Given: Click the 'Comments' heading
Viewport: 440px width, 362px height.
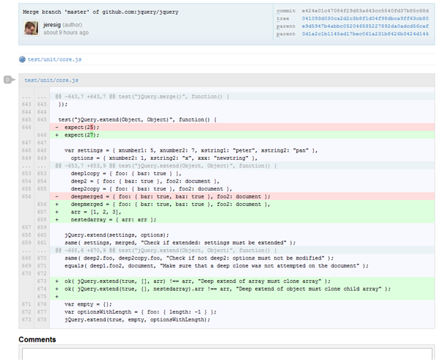Looking at the screenshot, I should point(37,339).
